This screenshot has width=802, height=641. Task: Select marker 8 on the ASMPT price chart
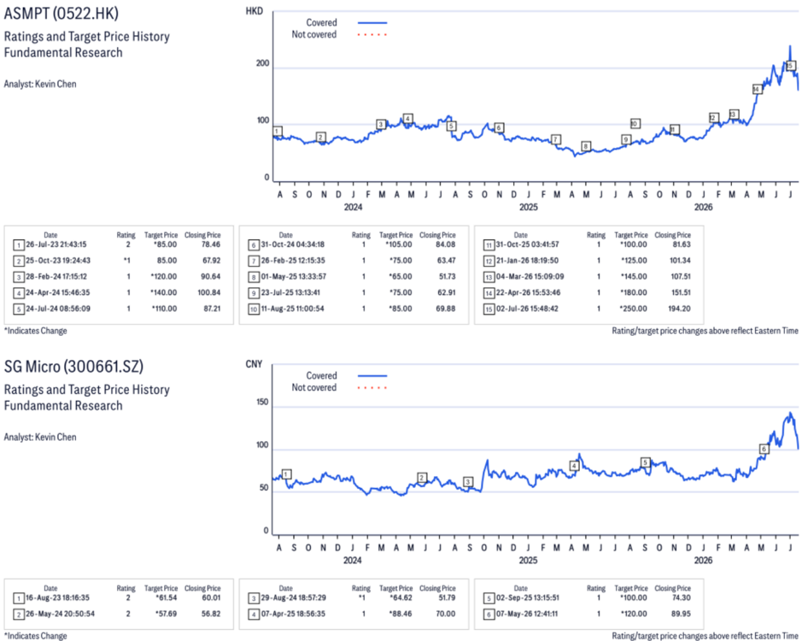coord(586,146)
